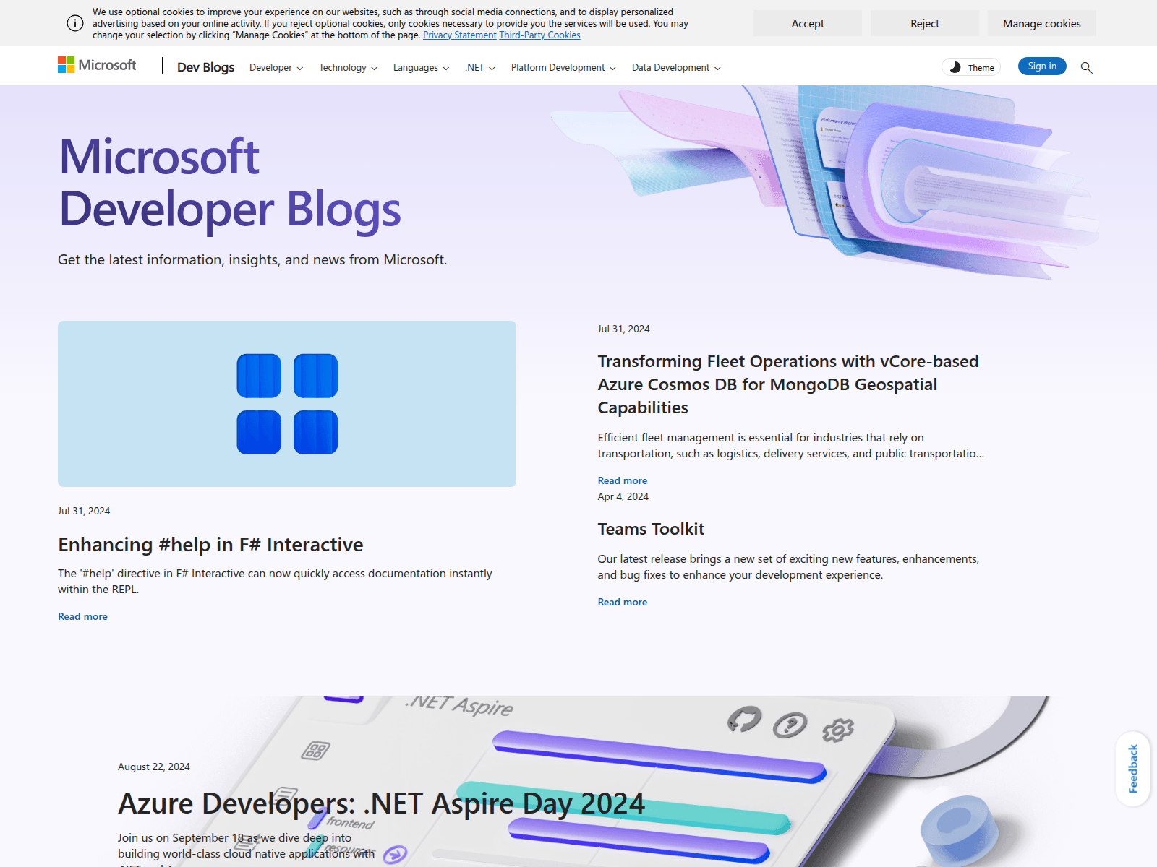Click the Microsoft logo
The height and width of the screenshot is (867, 1157).
click(97, 65)
